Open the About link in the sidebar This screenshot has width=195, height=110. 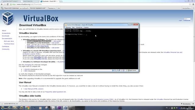click(4, 31)
